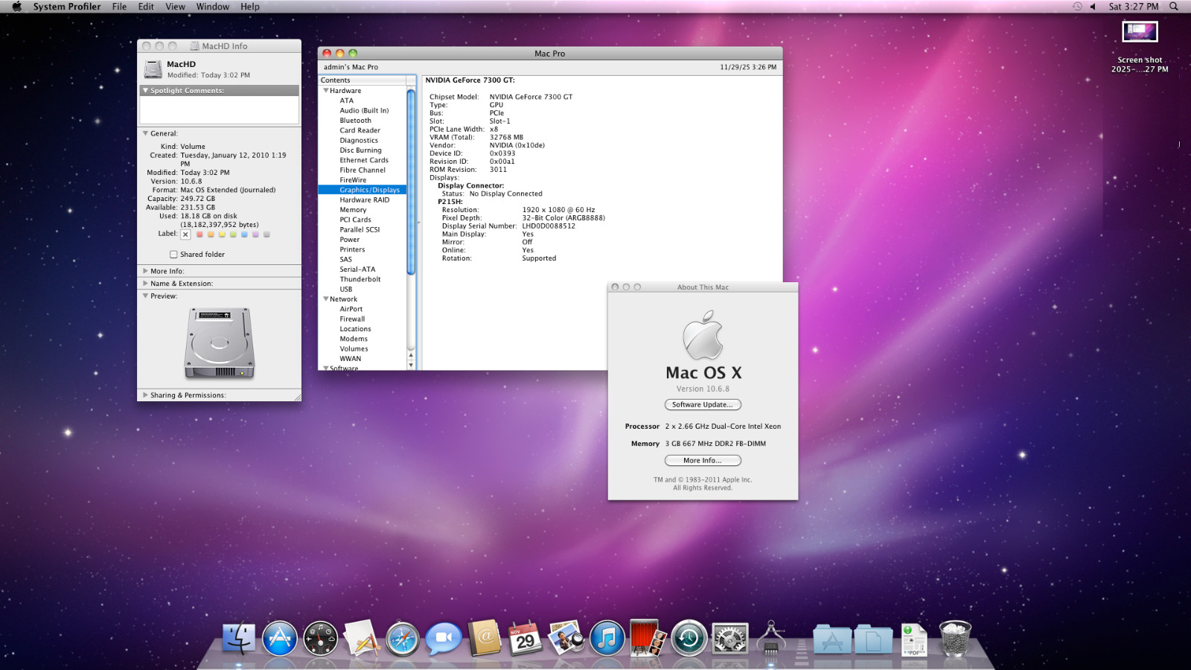Click the System Profiler dock icon
The width and height of the screenshot is (1191, 670).
[x=770, y=639]
